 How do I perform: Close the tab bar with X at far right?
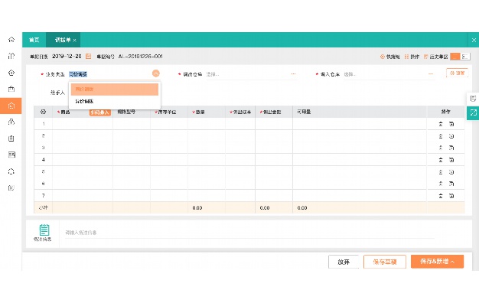[x=474, y=40]
